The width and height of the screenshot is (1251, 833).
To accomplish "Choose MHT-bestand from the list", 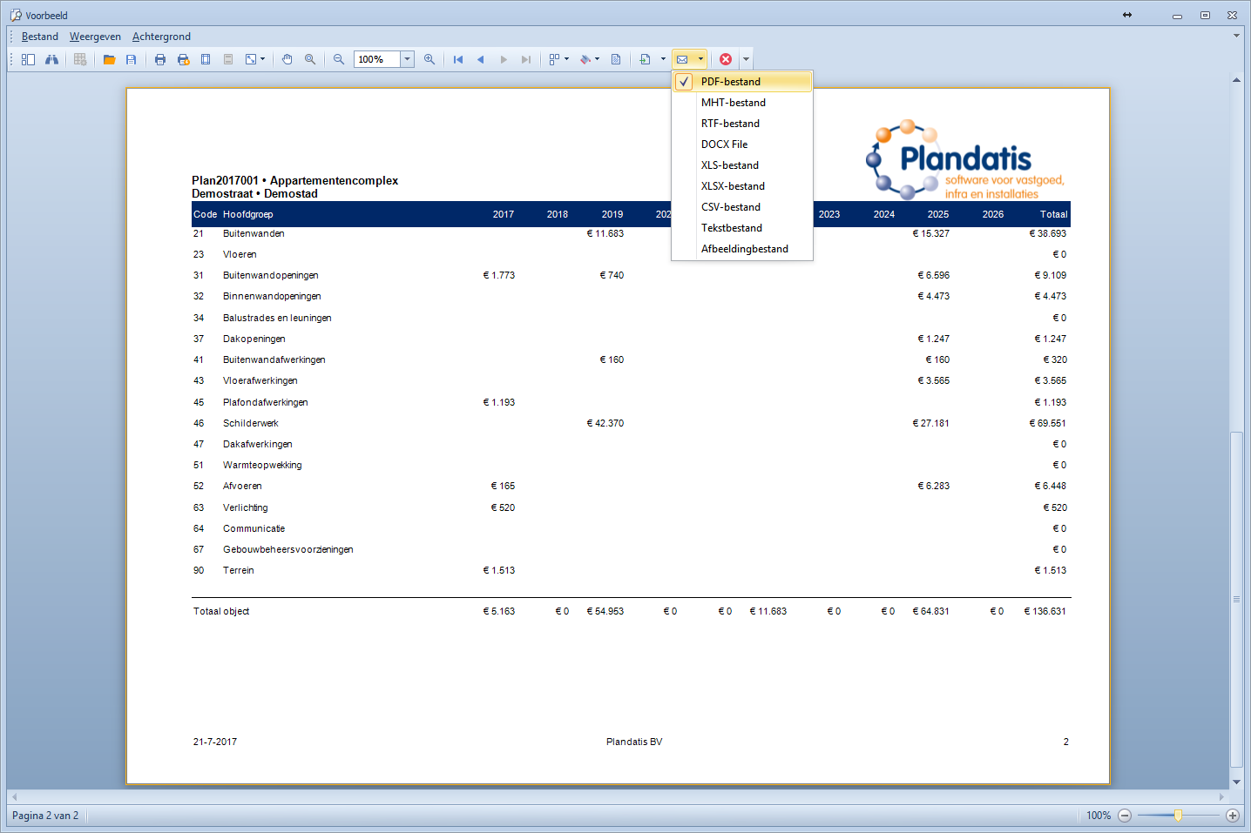I will coord(742,103).
